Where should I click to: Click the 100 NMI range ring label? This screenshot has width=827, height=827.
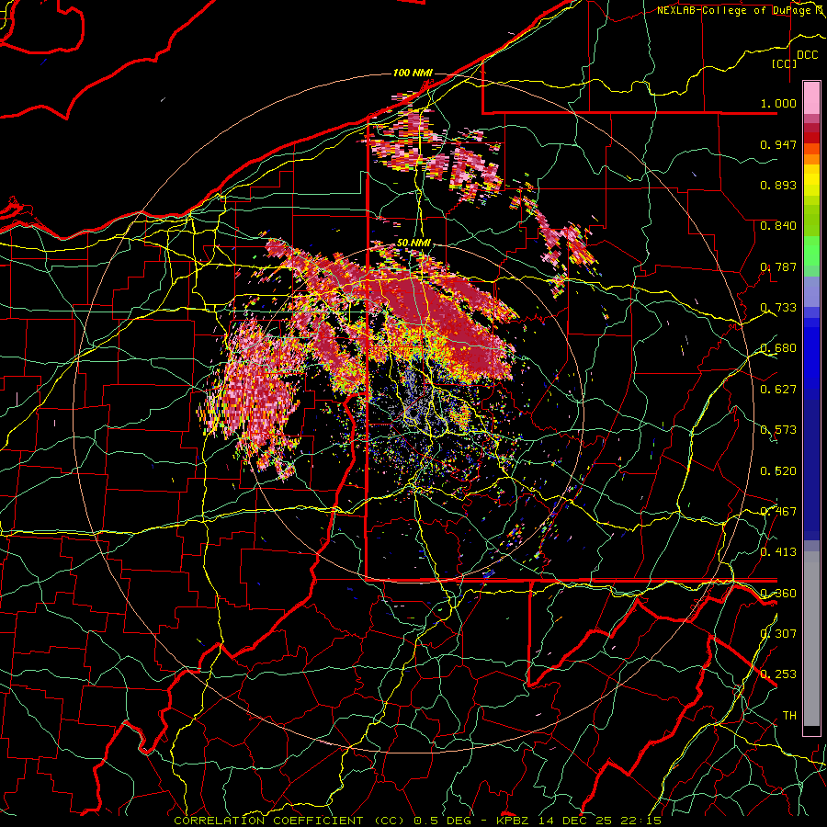413,73
